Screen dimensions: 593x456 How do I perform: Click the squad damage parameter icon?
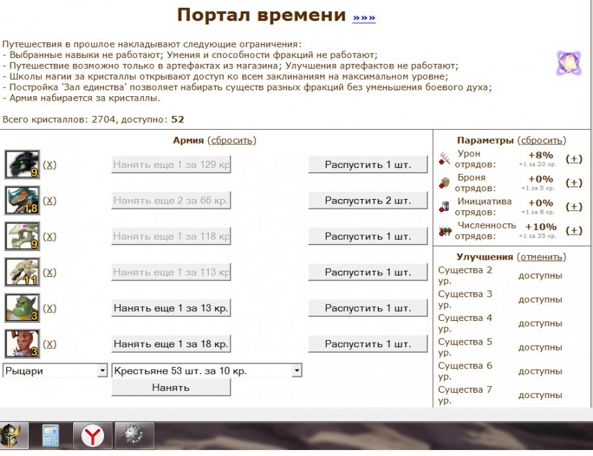pyautogui.click(x=445, y=159)
